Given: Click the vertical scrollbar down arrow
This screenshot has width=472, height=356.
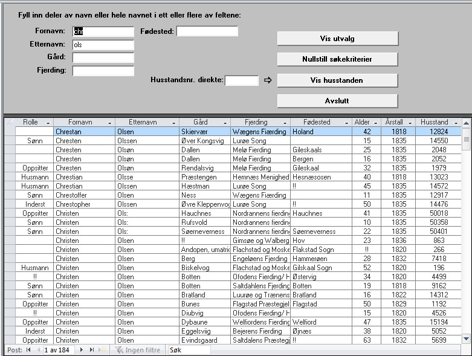Looking at the screenshot, I should point(465,339).
